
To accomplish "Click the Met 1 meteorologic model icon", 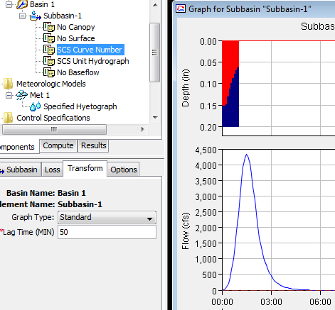I will [22, 95].
